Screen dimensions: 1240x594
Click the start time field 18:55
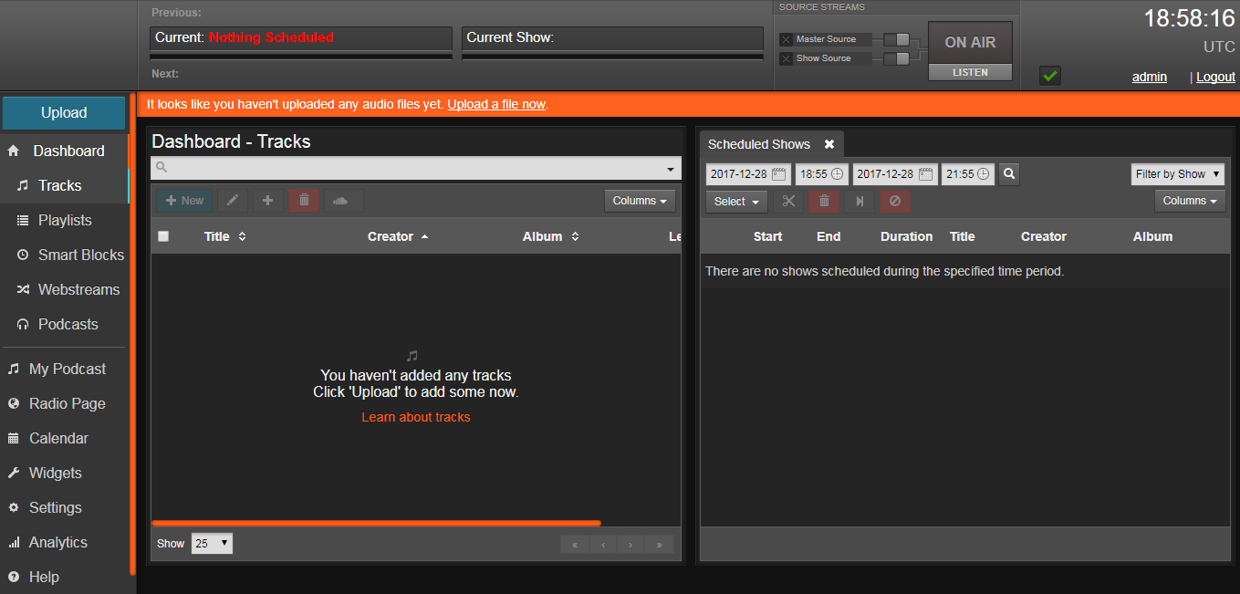tap(822, 174)
